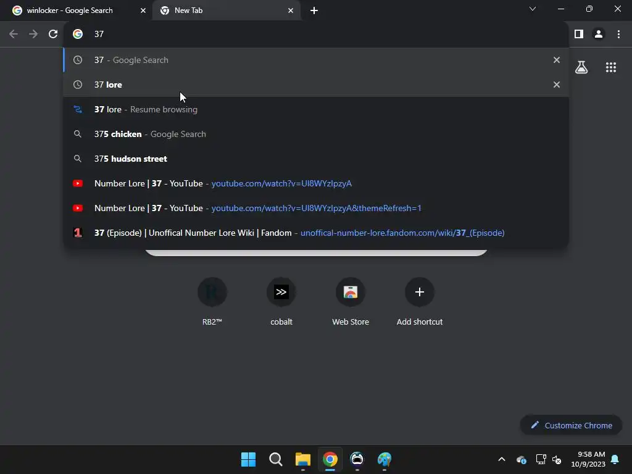The width and height of the screenshot is (632, 474).
Task: Click the muted volume tray icon
Action: pos(557,459)
